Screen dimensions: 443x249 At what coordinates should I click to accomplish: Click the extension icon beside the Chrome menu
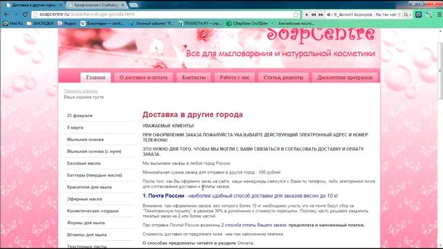(428, 15)
